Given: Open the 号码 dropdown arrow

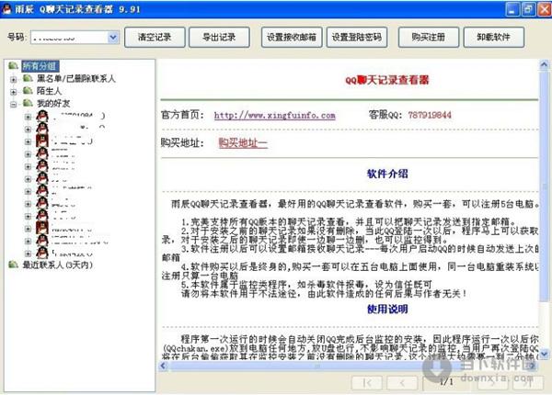Looking at the screenshot, I should pos(113,38).
